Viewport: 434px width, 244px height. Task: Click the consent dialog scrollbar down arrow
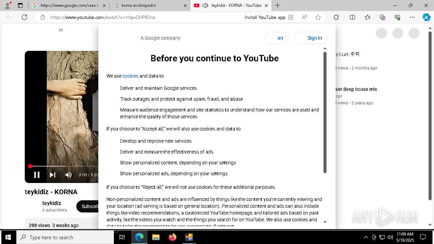325,222
